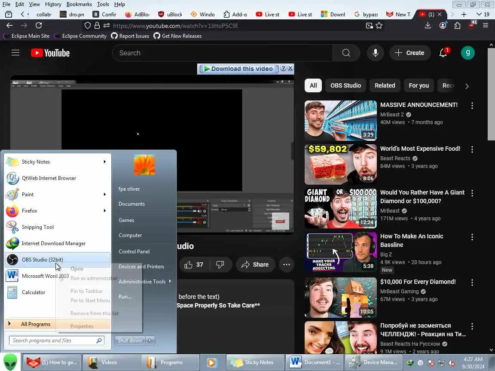Open Devices and Printers
495x371 pixels.
(x=141, y=267)
